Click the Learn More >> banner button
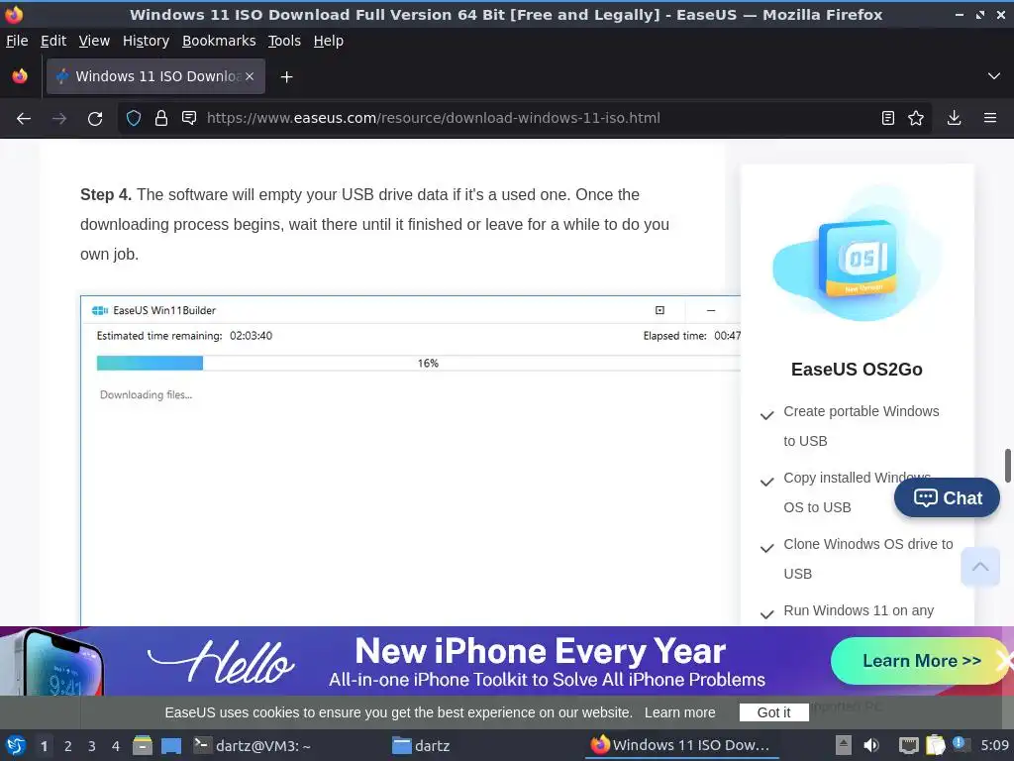 click(921, 661)
